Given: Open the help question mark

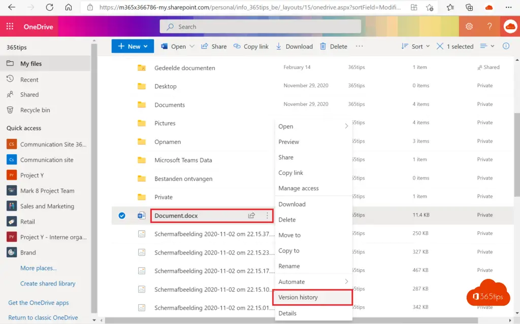Looking at the screenshot, I should (x=490, y=26).
